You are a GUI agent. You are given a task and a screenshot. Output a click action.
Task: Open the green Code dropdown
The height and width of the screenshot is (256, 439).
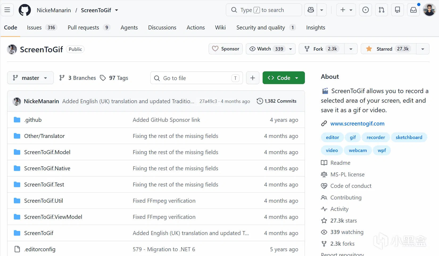pyautogui.click(x=284, y=78)
